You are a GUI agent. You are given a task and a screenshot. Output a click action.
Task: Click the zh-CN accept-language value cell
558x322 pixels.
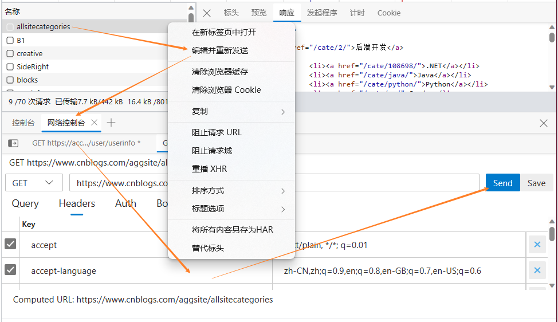pyautogui.click(x=399, y=271)
